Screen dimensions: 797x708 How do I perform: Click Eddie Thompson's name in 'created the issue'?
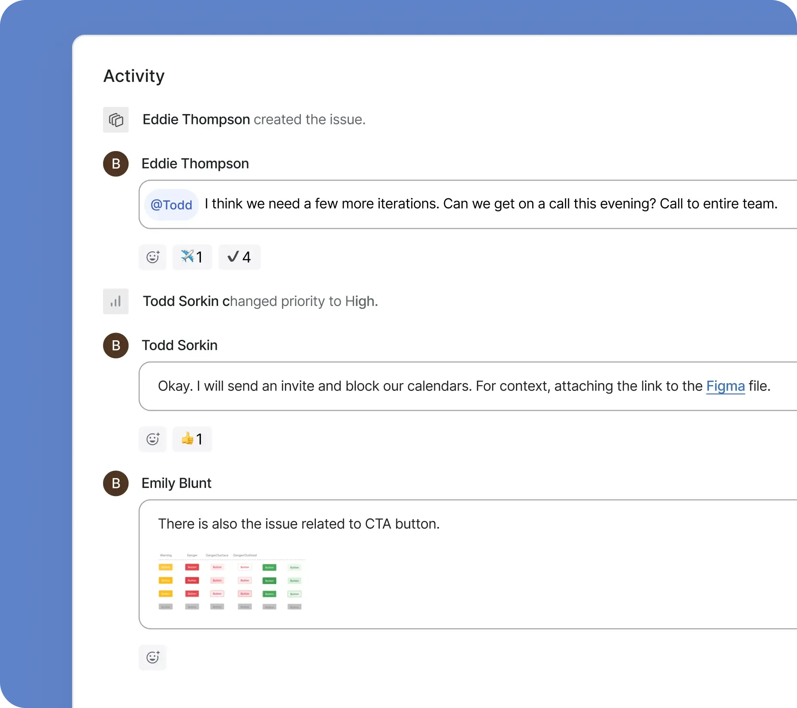pyautogui.click(x=196, y=120)
